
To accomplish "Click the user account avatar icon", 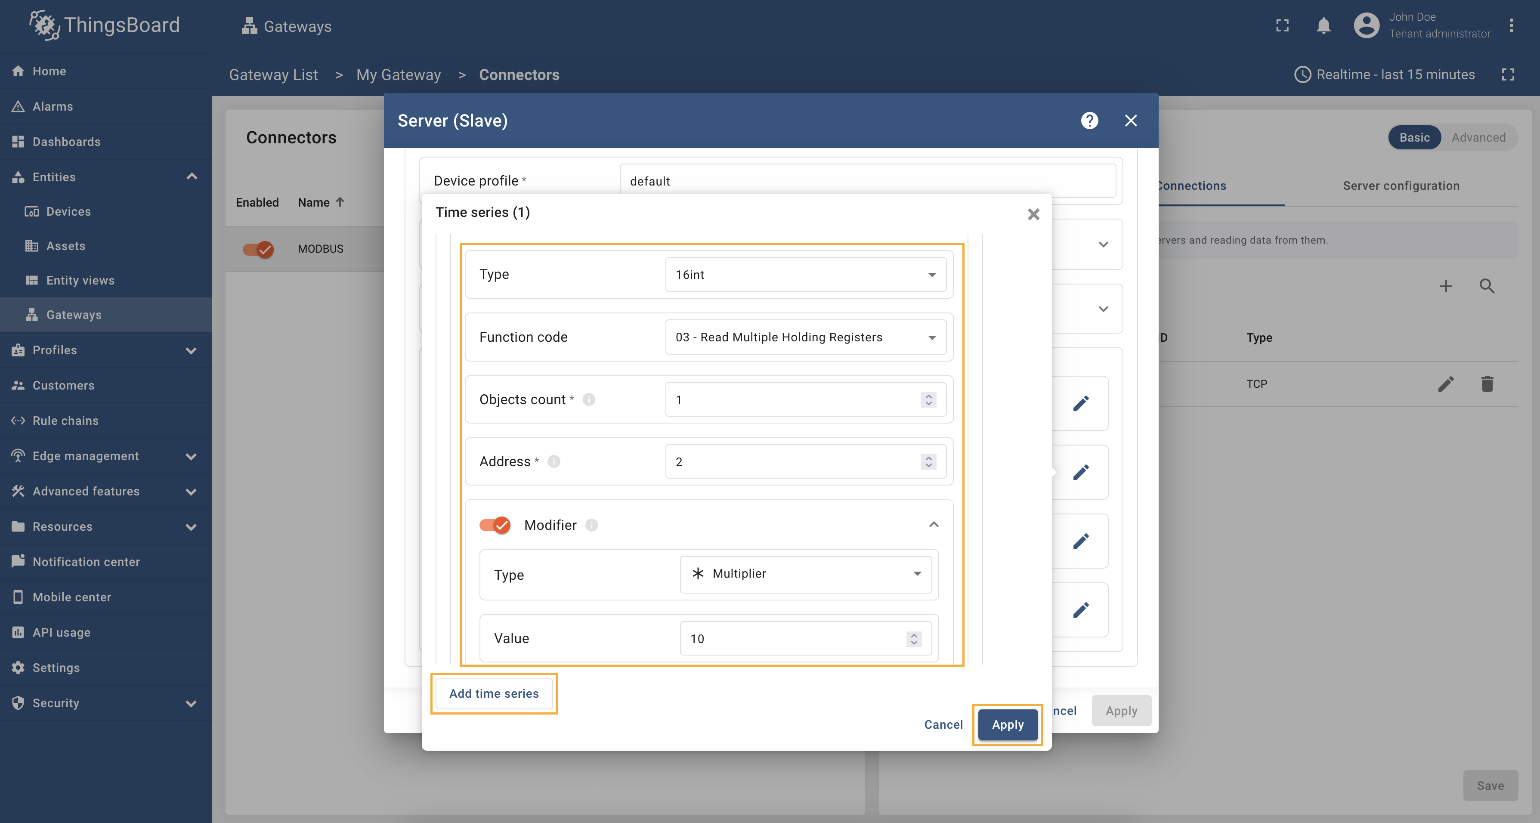I will (1366, 26).
